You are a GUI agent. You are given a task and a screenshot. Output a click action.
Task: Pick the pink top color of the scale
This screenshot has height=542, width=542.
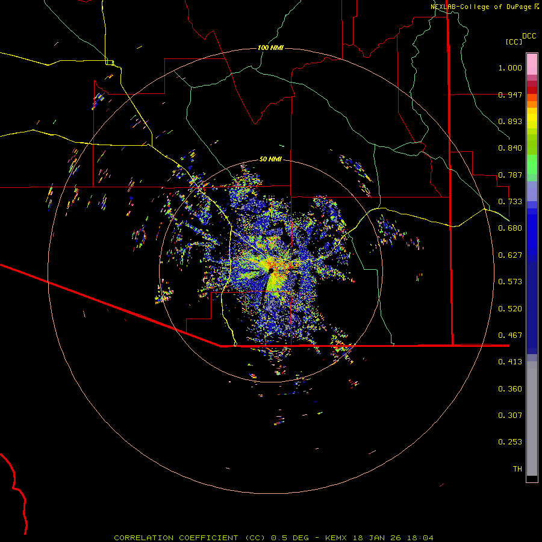click(532, 64)
